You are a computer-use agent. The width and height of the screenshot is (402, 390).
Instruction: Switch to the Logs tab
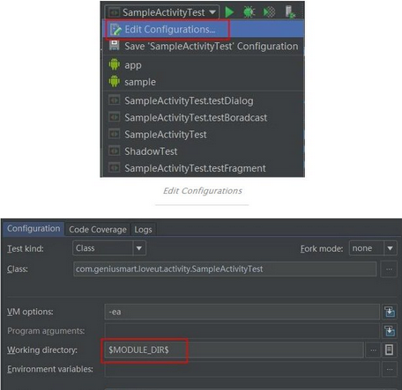143,230
